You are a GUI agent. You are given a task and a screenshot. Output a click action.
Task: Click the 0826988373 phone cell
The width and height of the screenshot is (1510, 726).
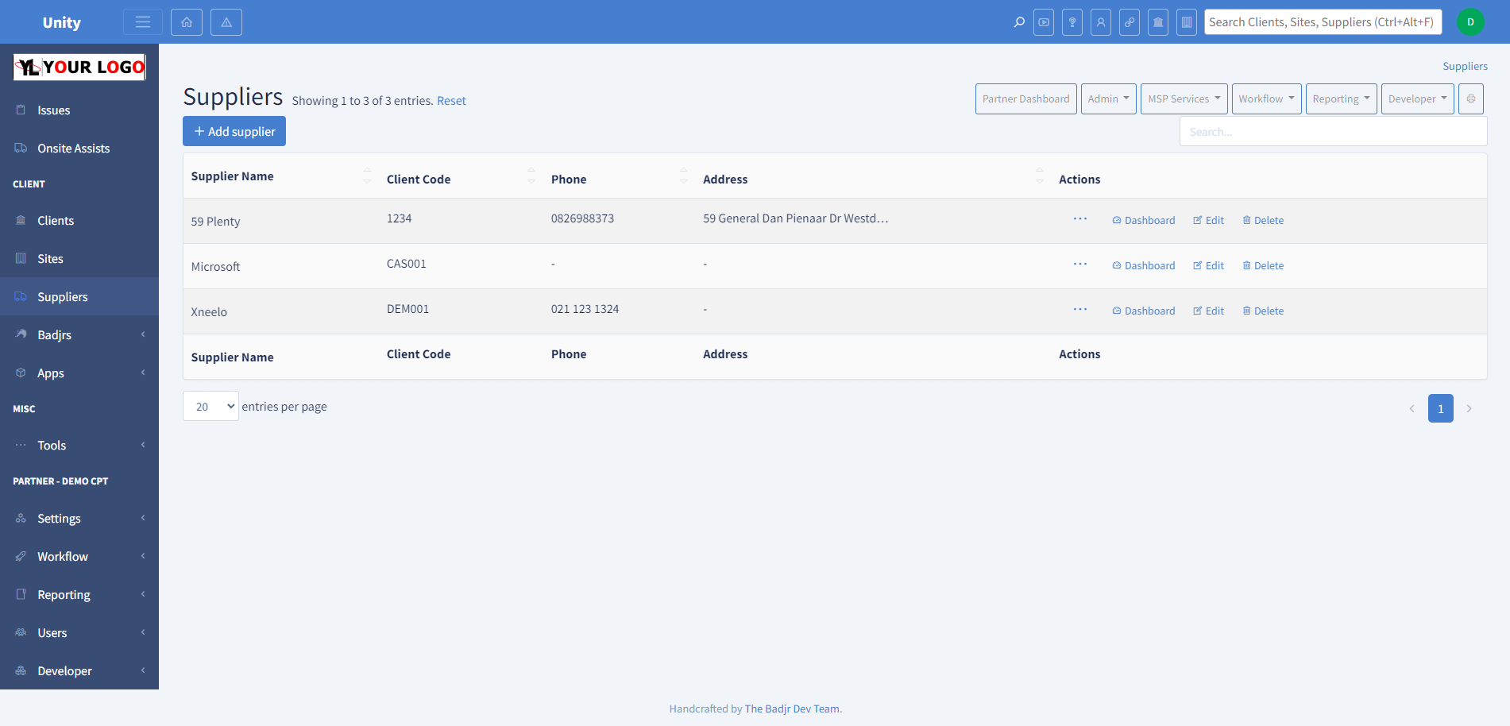(x=582, y=218)
